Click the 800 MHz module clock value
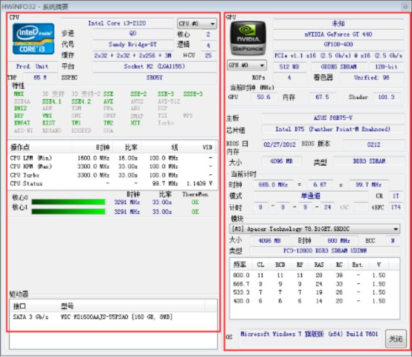Screen dimensions: 412x357 point(339,241)
